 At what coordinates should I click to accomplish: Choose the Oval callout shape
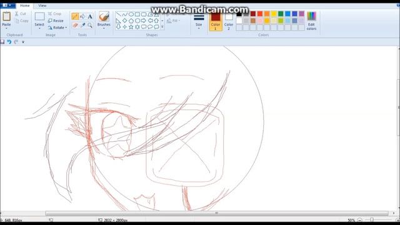click(150, 27)
